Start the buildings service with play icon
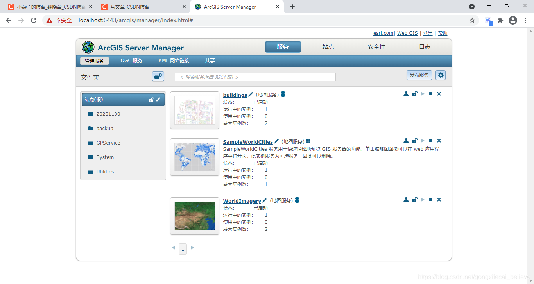Image resolution: width=534 pixels, height=284 pixels. [423, 94]
